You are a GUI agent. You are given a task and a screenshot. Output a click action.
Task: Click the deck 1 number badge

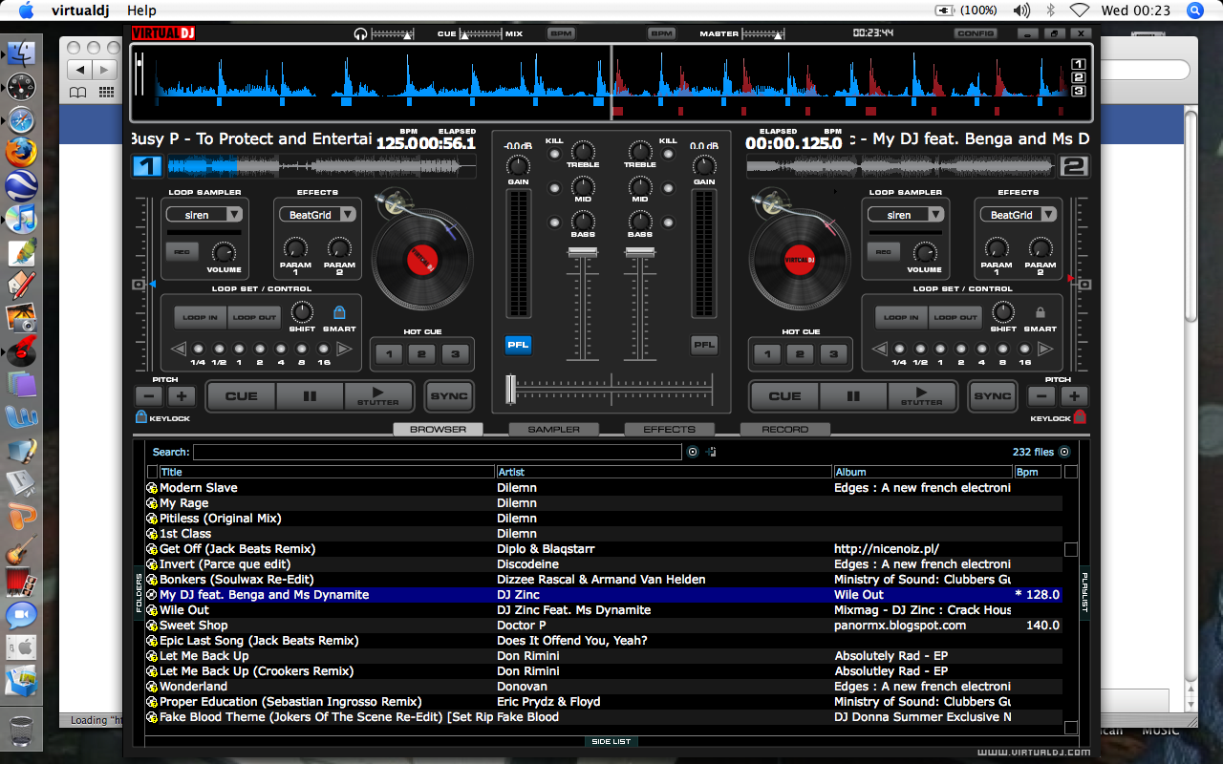(147, 166)
